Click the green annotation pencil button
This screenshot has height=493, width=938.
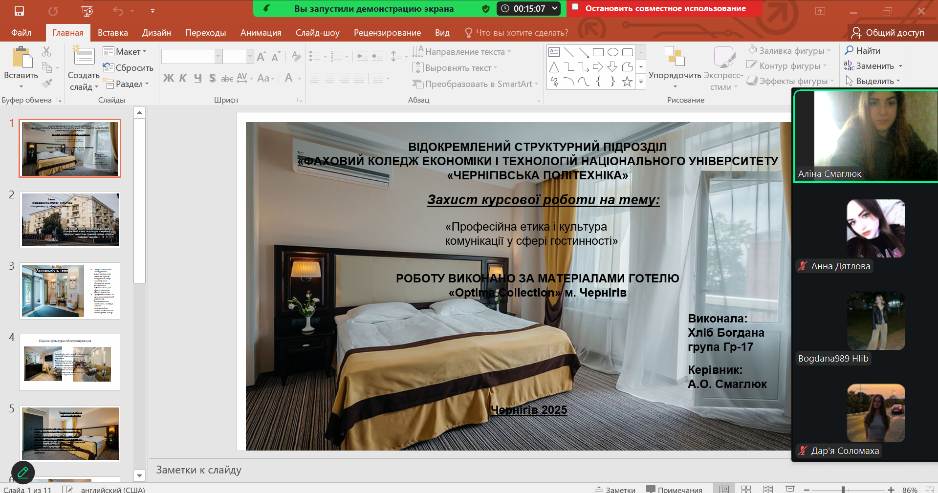click(23, 472)
